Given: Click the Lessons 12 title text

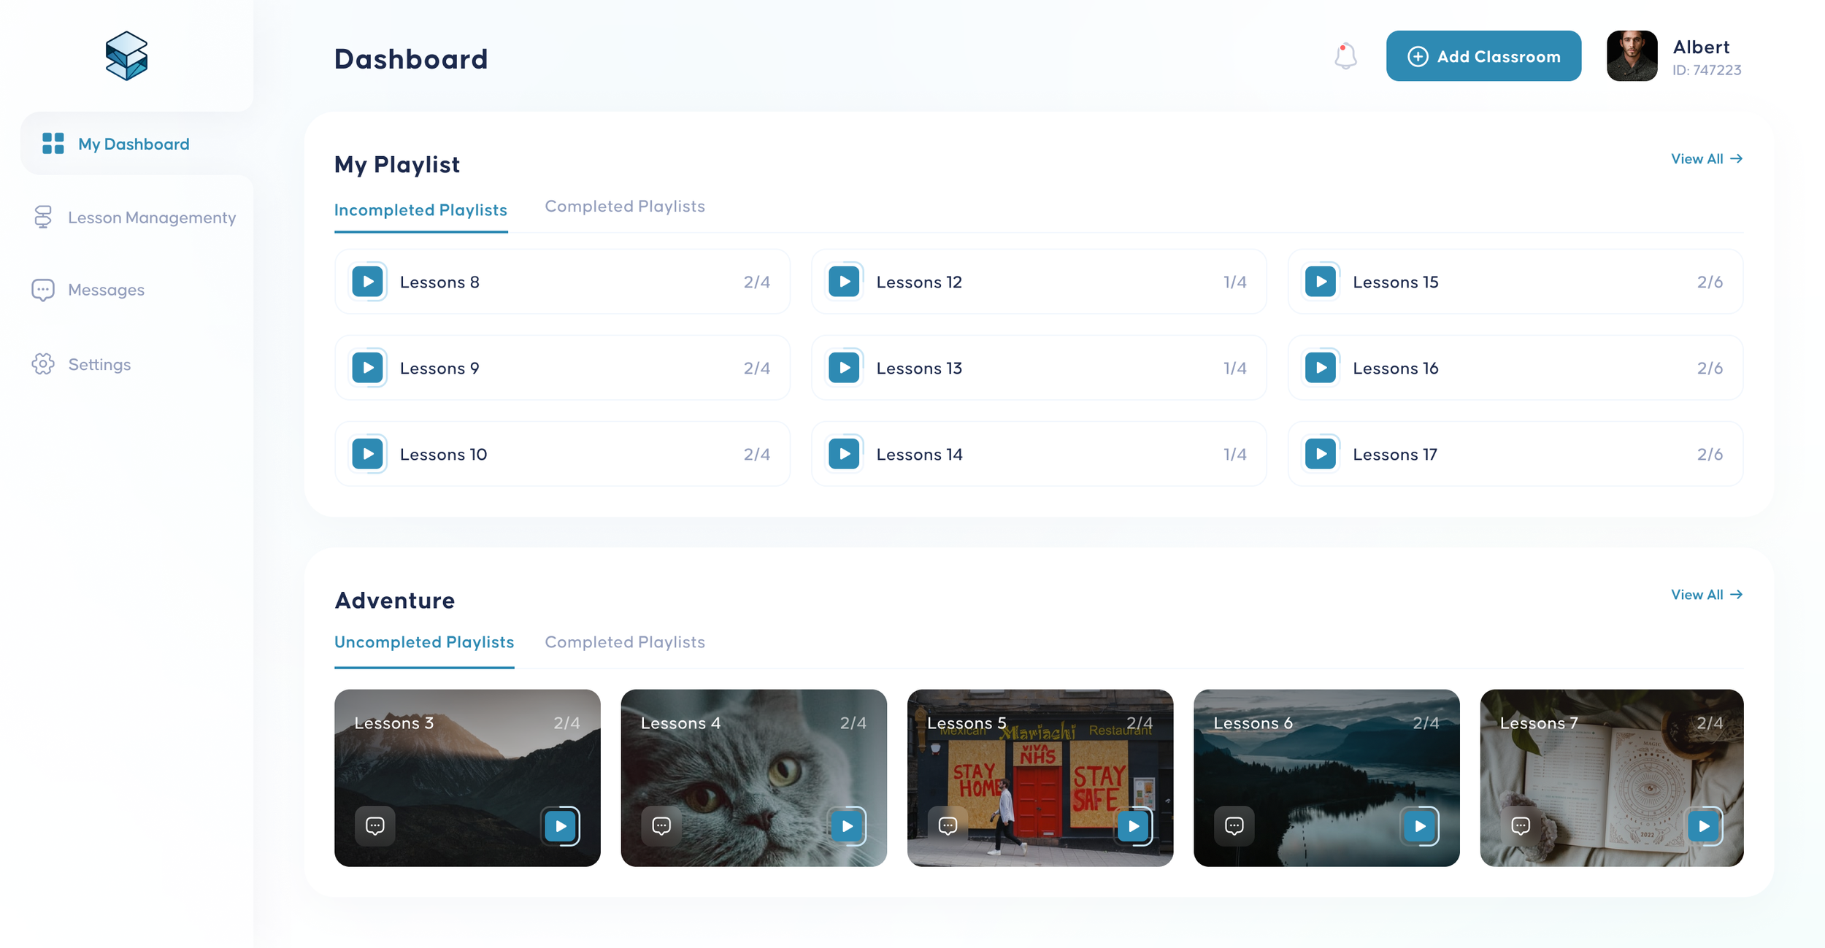Looking at the screenshot, I should (x=919, y=282).
